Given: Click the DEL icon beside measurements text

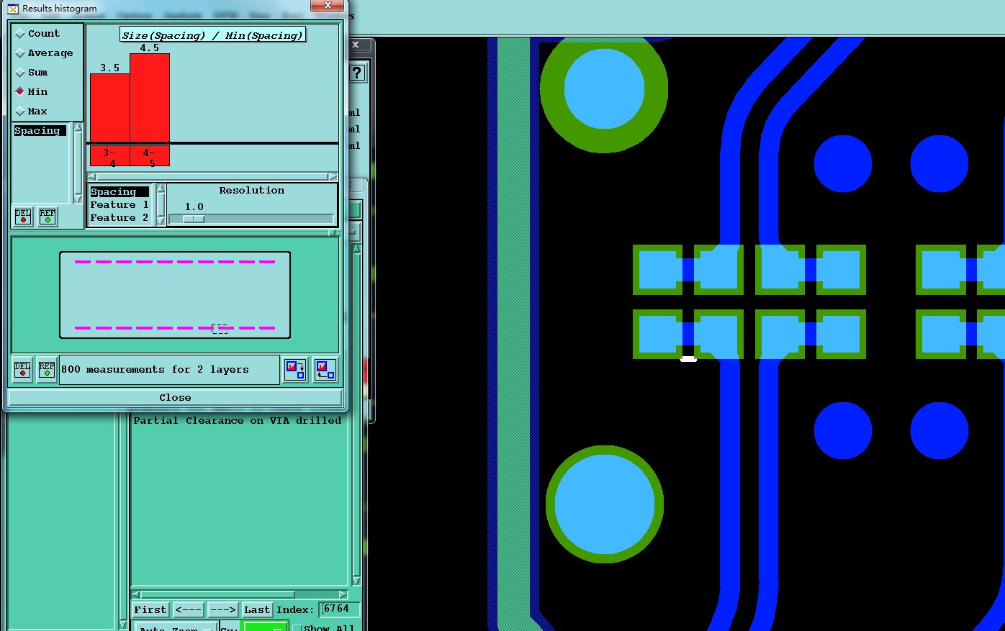Looking at the screenshot, I should 23,370.
